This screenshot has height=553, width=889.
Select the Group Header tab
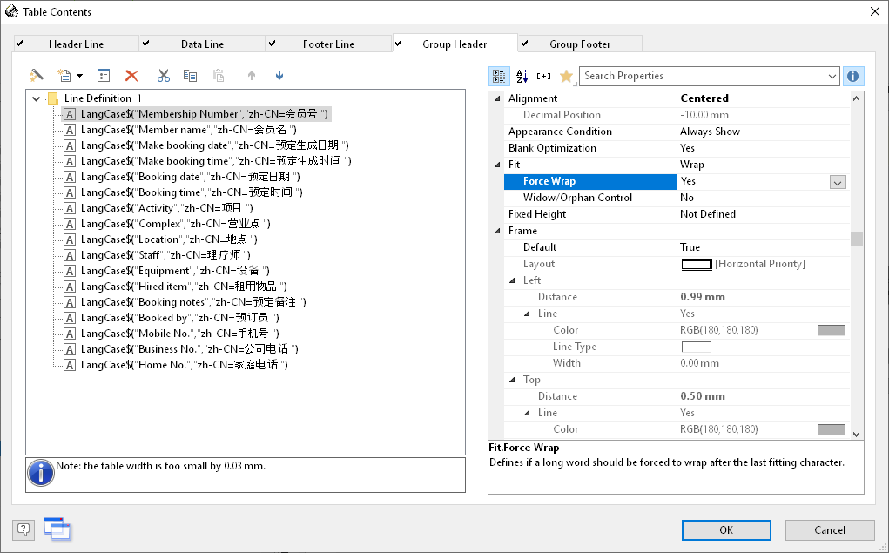coord(455,44)
